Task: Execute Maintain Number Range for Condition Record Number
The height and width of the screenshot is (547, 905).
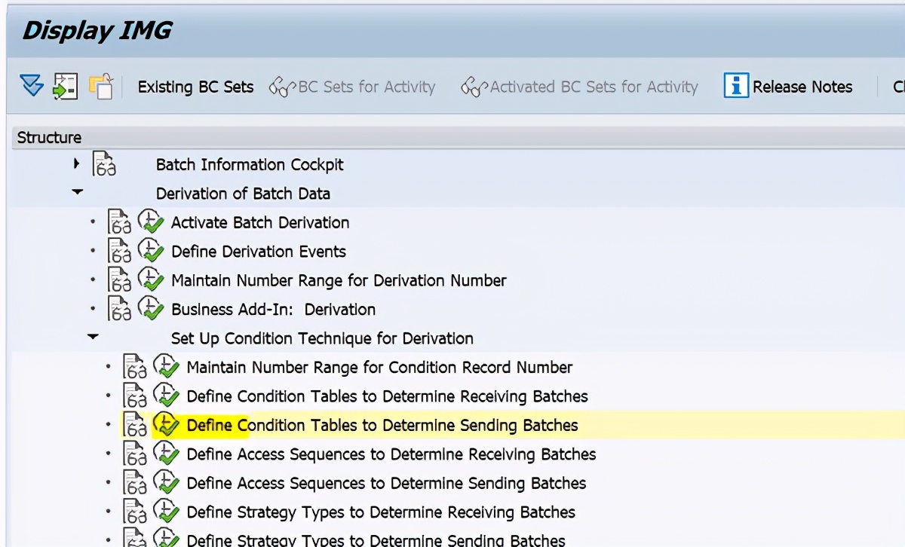Action: (165, 368)
